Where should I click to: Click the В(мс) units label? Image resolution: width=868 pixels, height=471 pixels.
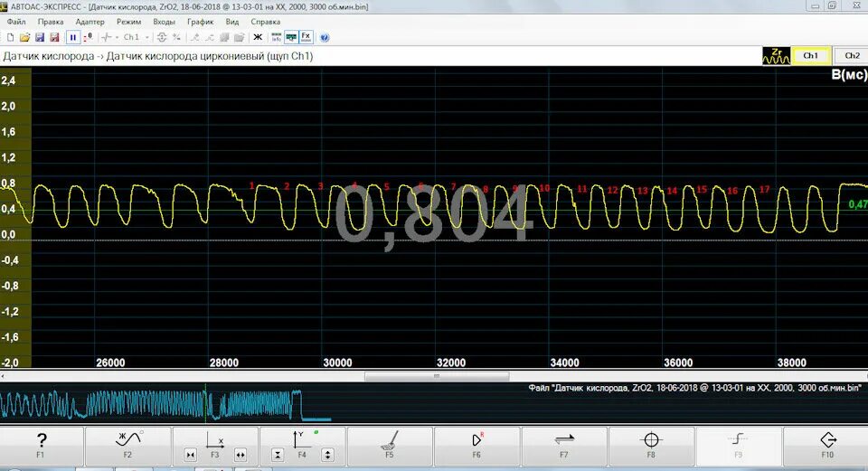pyautogui.click(x=849, y=75)
